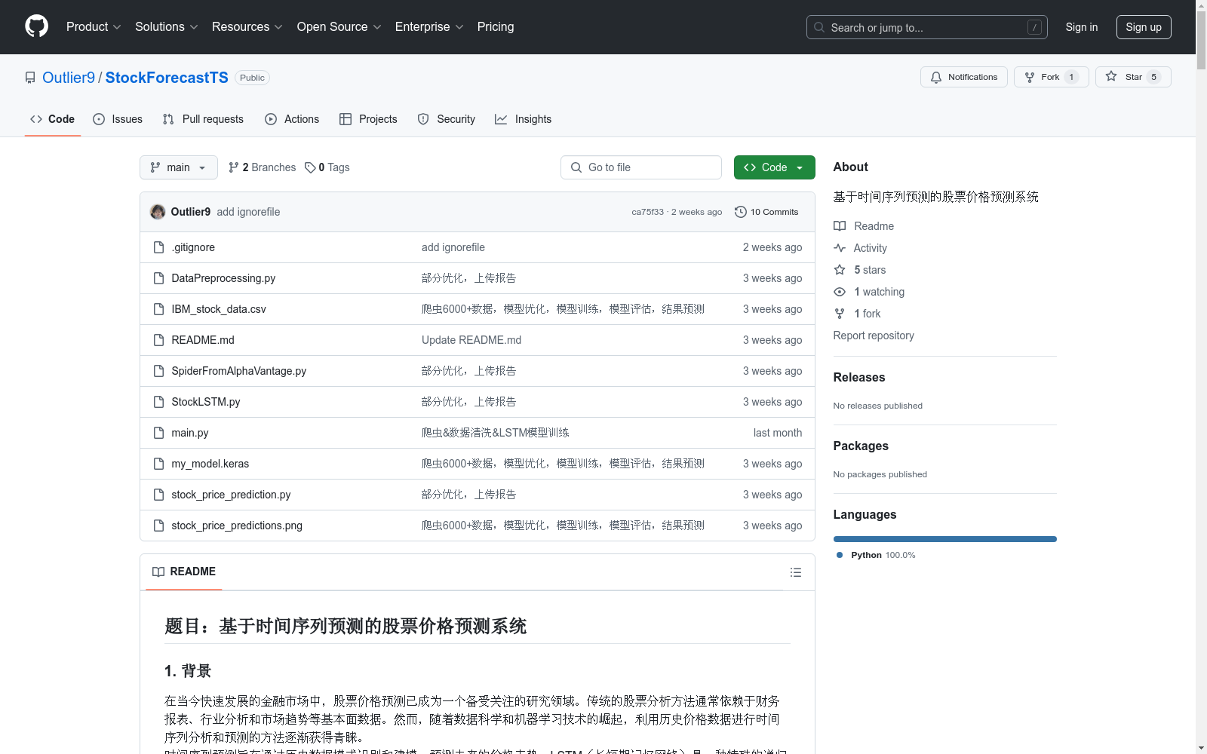
Task: View the 2 Branches list
Action: pyautogui.click(x=262, y=167)
